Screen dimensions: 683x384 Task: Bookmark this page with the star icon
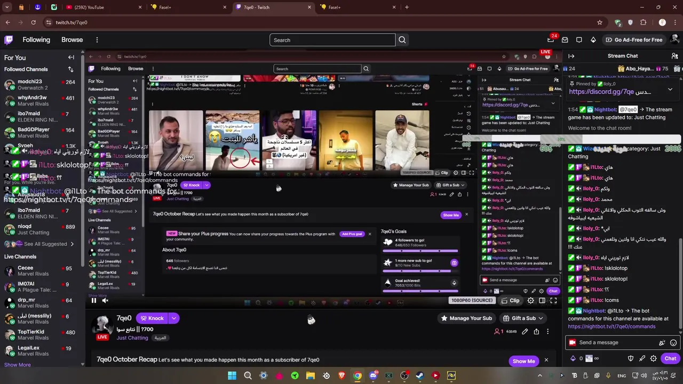pos(600,22)
